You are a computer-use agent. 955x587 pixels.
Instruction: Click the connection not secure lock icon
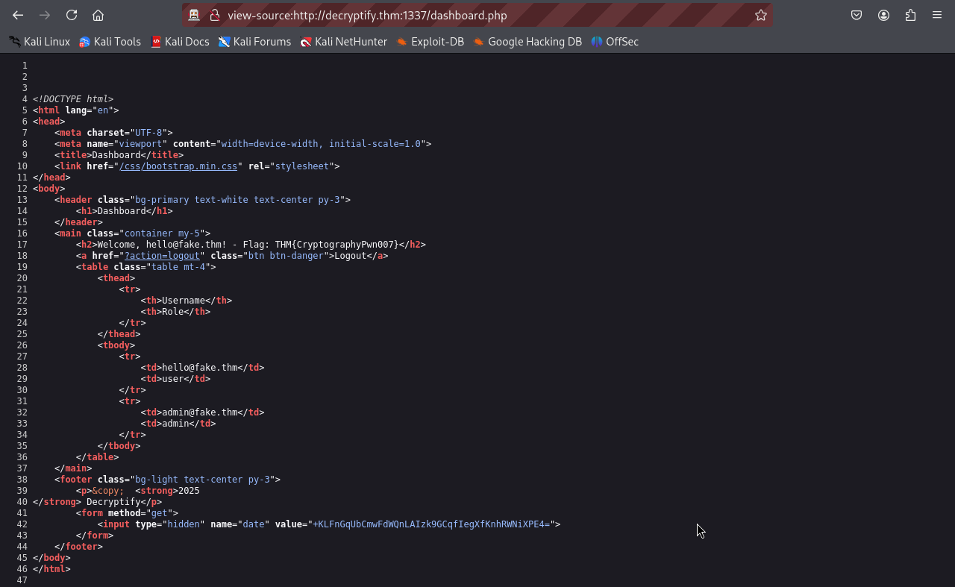click(x=214, y=15)
